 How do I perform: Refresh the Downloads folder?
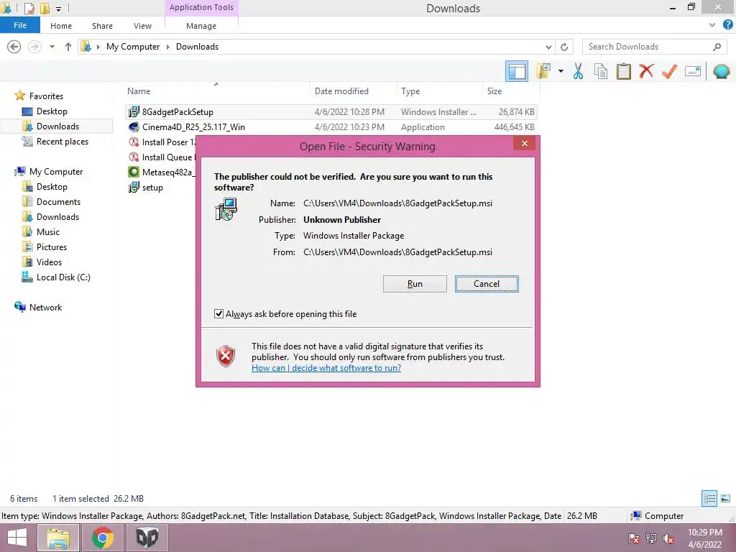point(564,47)
